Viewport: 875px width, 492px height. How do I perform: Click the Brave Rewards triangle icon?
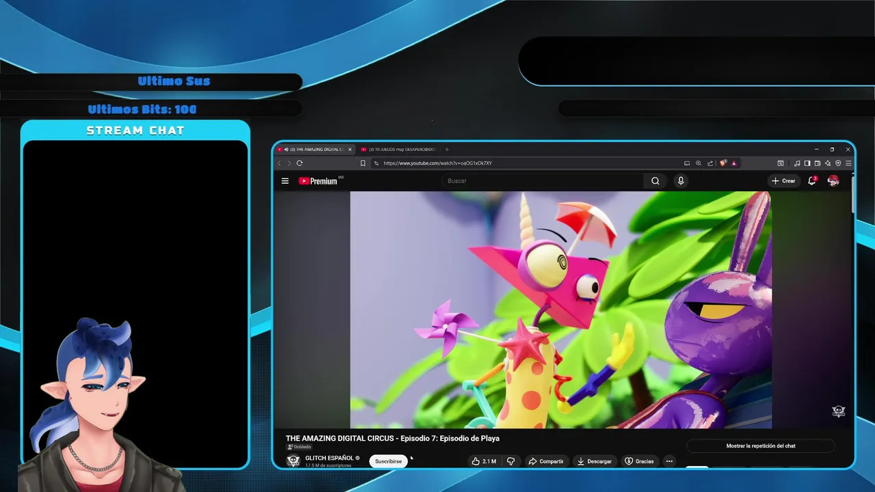tap(734, 163)
